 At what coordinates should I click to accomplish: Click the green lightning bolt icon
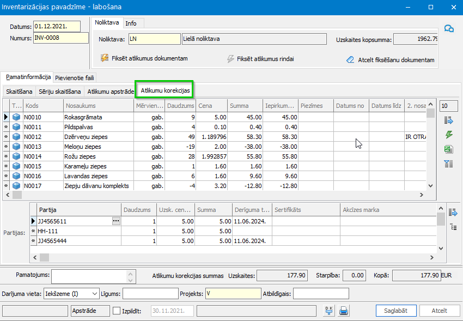449,135
